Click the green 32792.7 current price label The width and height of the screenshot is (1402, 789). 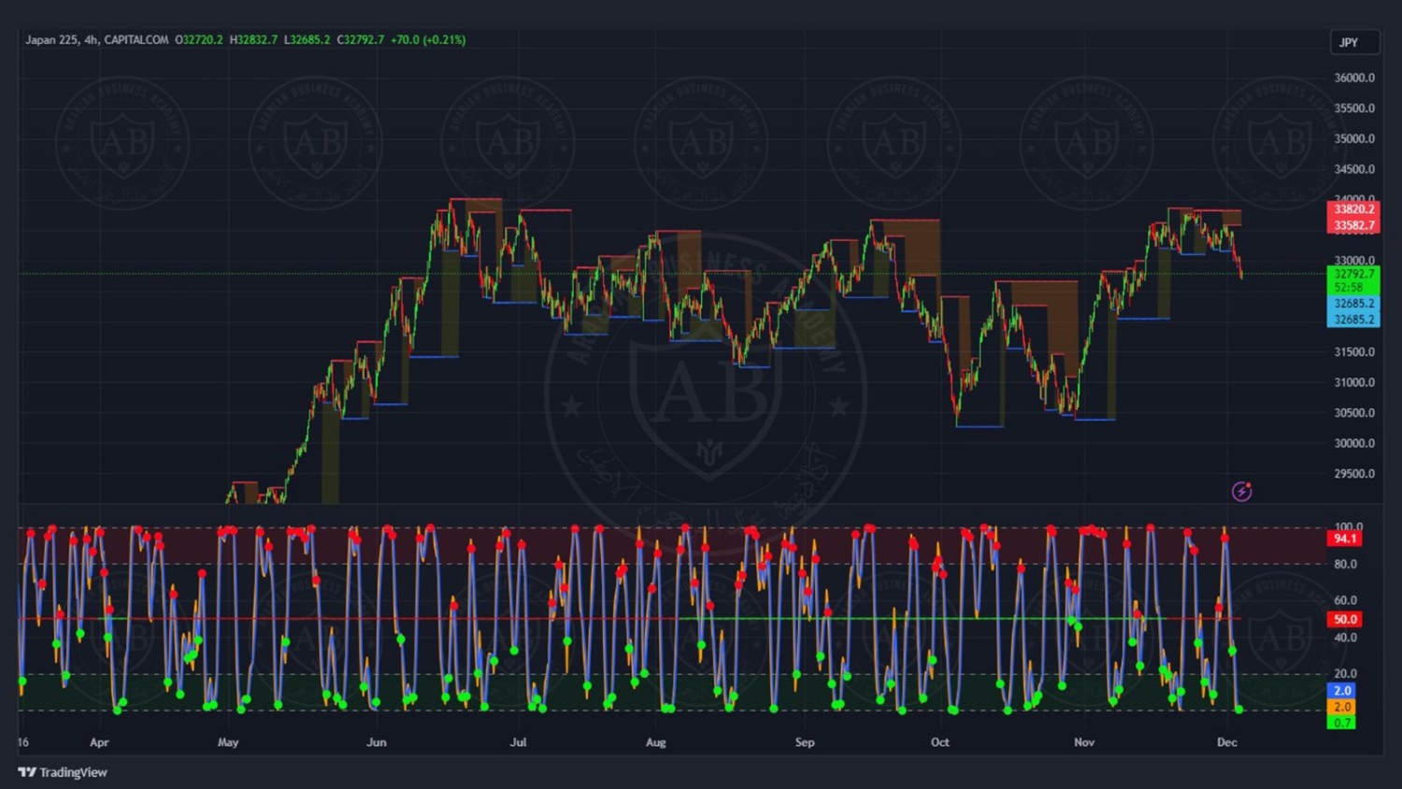point(1353,274)
